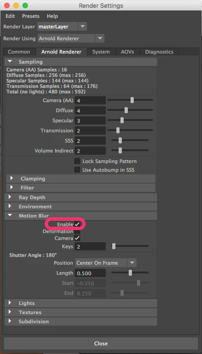Open the Render Using Arnold Renderer dropdown
The width and height of the screenshot is (202, 354).
click(71, 38)
